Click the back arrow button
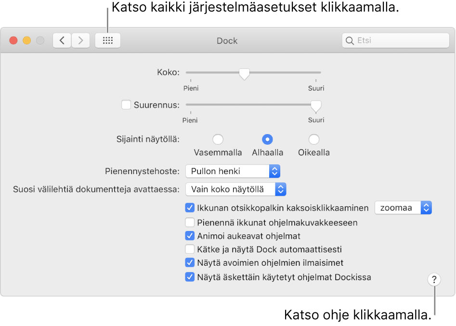This screenshot has height=326, width=456. (62, 41)
